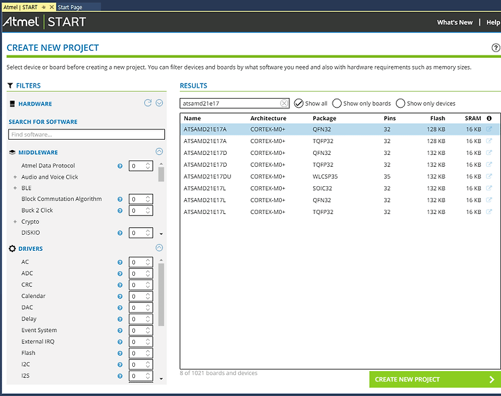Reset hardware filters with refresh icon
The image size is (501, 396).
coord(148,103)
